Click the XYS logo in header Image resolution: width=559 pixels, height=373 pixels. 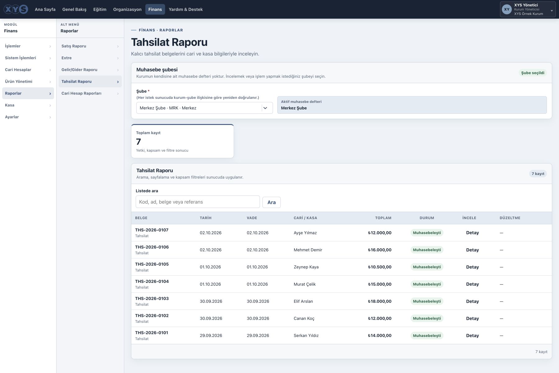pos(16,9)
